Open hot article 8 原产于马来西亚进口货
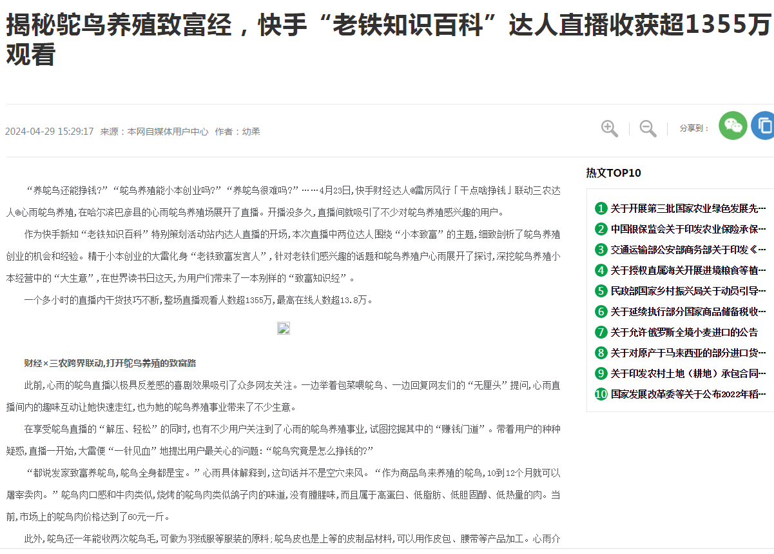774x554 pixels. coord(688,353)
